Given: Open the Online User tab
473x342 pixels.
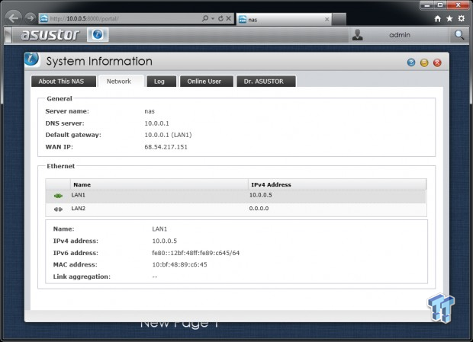Looking at the screenshot, I should [207, 82].
